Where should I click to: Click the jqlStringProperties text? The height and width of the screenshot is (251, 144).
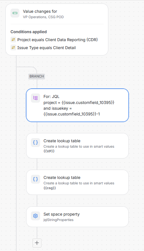pyautogui.click(x=59, y=220)
